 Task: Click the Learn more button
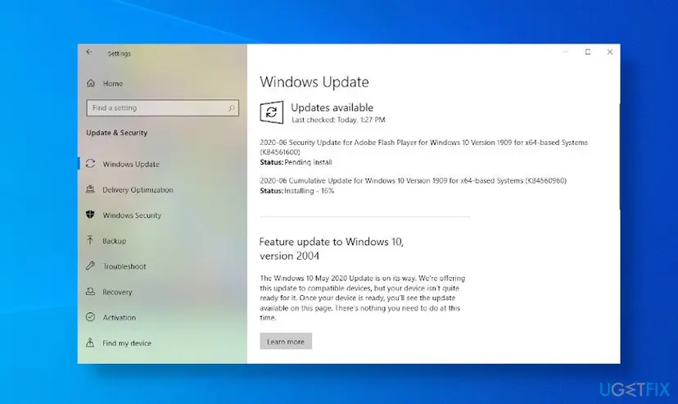pyautogui.click(x=286, y=341)
